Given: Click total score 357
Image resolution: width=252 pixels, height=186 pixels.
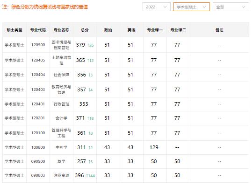Looking at the screenshot, I should click(82, 90).
